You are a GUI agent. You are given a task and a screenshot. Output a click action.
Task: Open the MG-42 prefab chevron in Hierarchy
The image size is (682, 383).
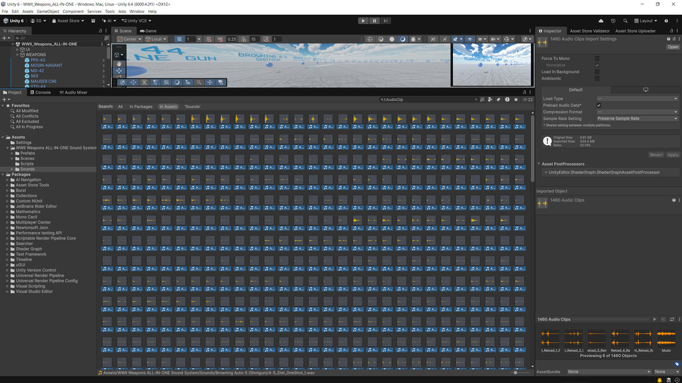[x=103, y=71]
